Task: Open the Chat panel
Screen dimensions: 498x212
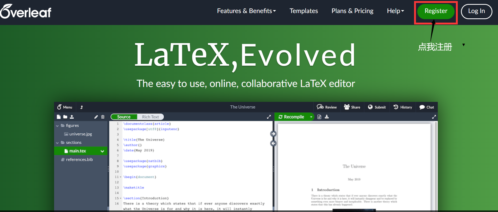Action: pyautogui.click(x=427, y=107)
